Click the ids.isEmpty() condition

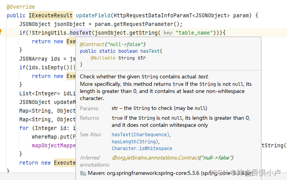coord(47,67)
